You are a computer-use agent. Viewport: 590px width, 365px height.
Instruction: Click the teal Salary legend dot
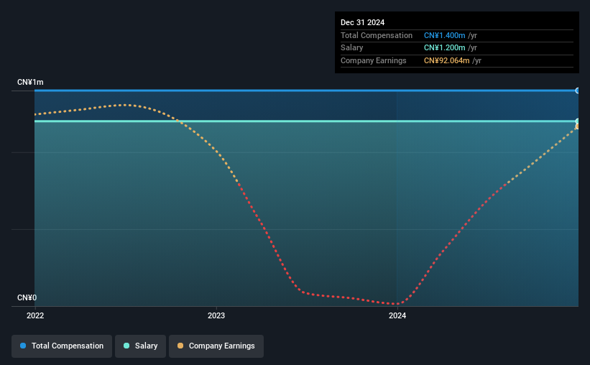coord(126,346)
